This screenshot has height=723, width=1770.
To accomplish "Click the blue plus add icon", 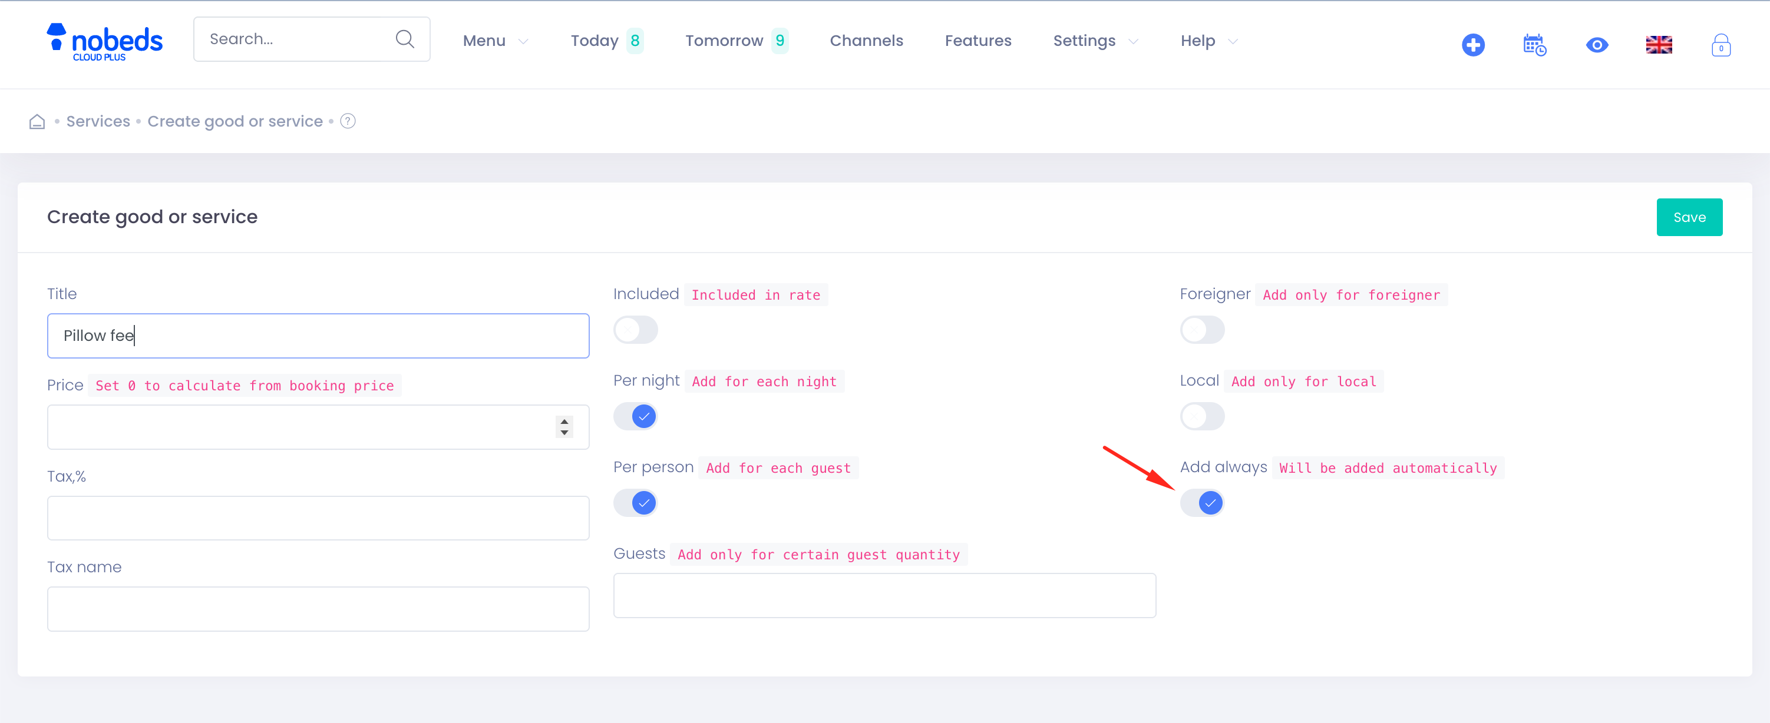I will coord(1472,45).
